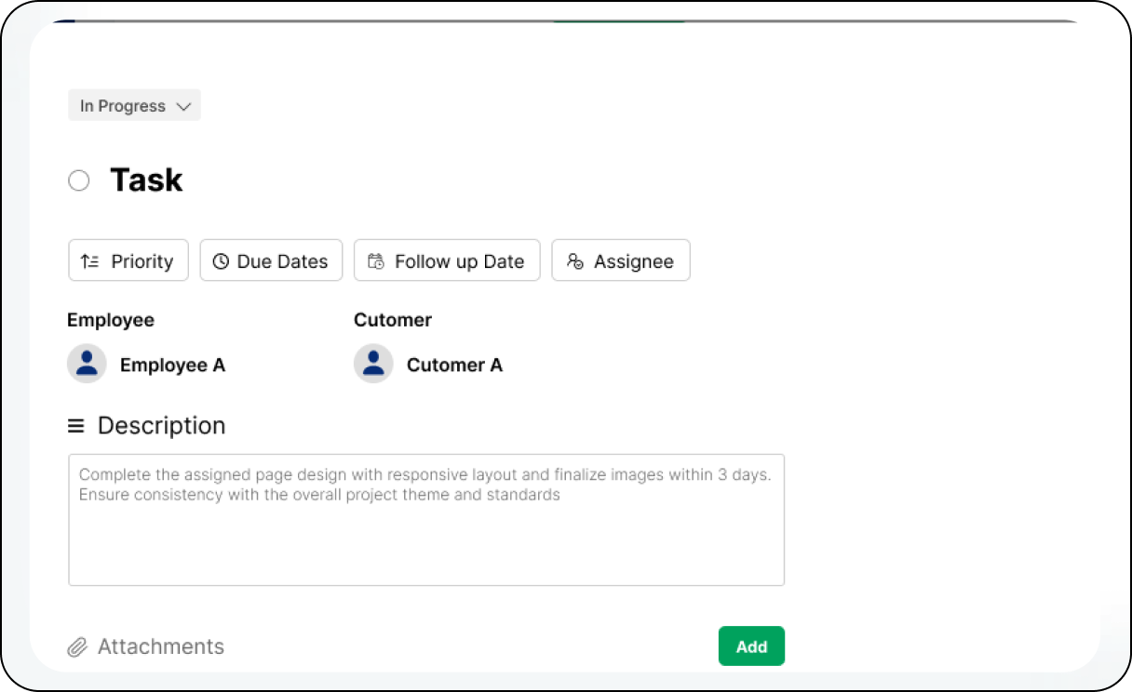Select the Cutomer A avatar
The width and height of the screenshot is (1132, 692).
[x=373, y=364]
